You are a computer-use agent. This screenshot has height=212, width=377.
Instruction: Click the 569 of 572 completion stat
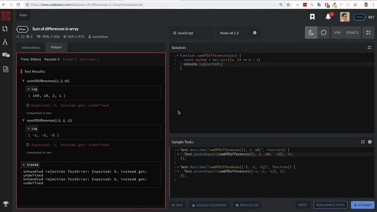[x=73, y=36]
